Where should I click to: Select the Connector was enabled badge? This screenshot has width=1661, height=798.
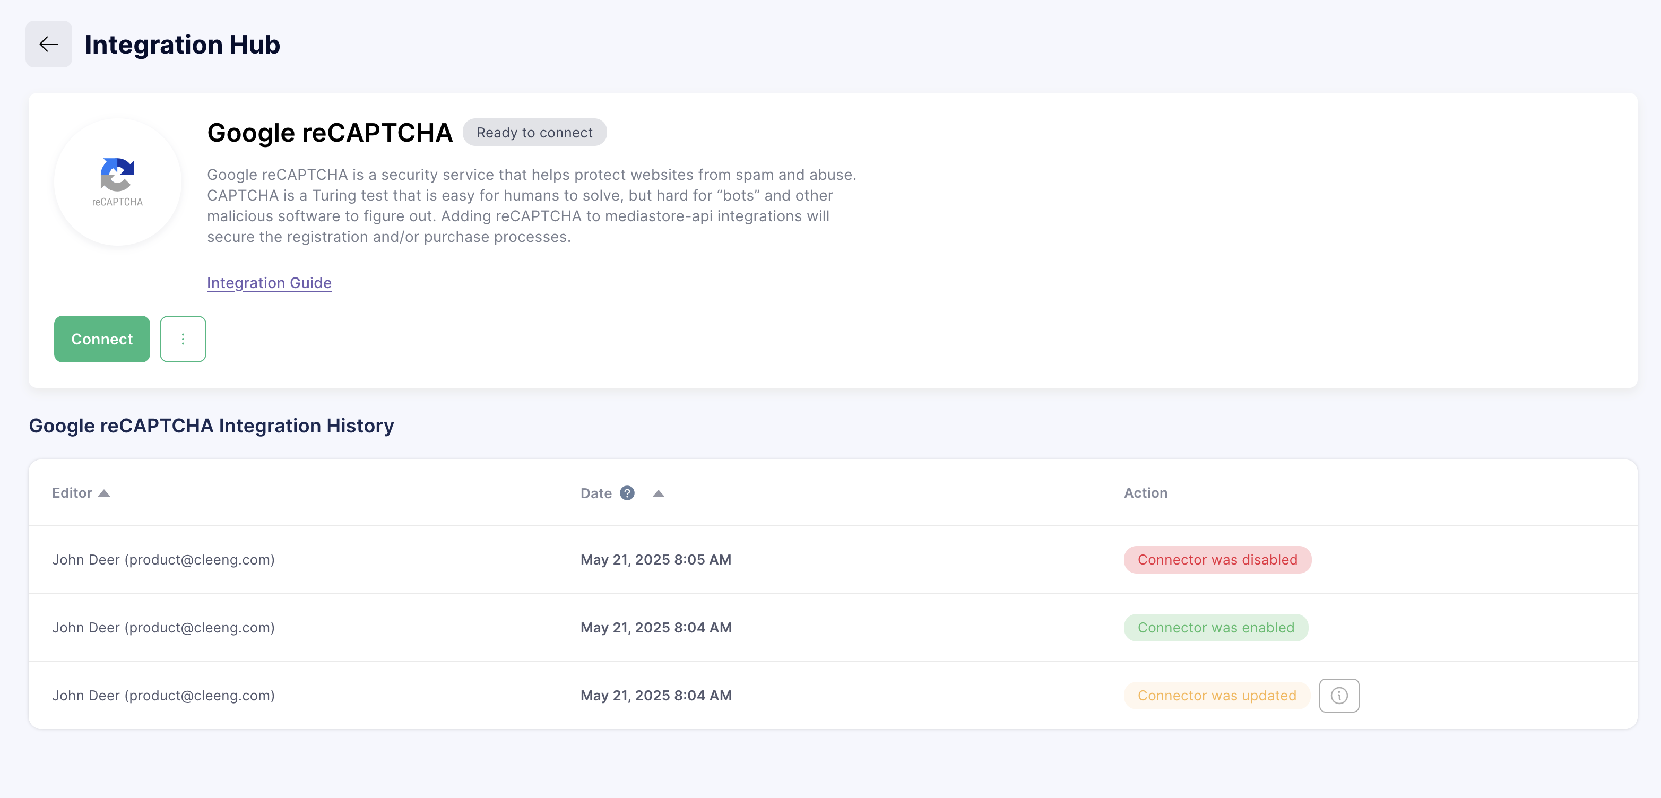tap(1215, 628)
